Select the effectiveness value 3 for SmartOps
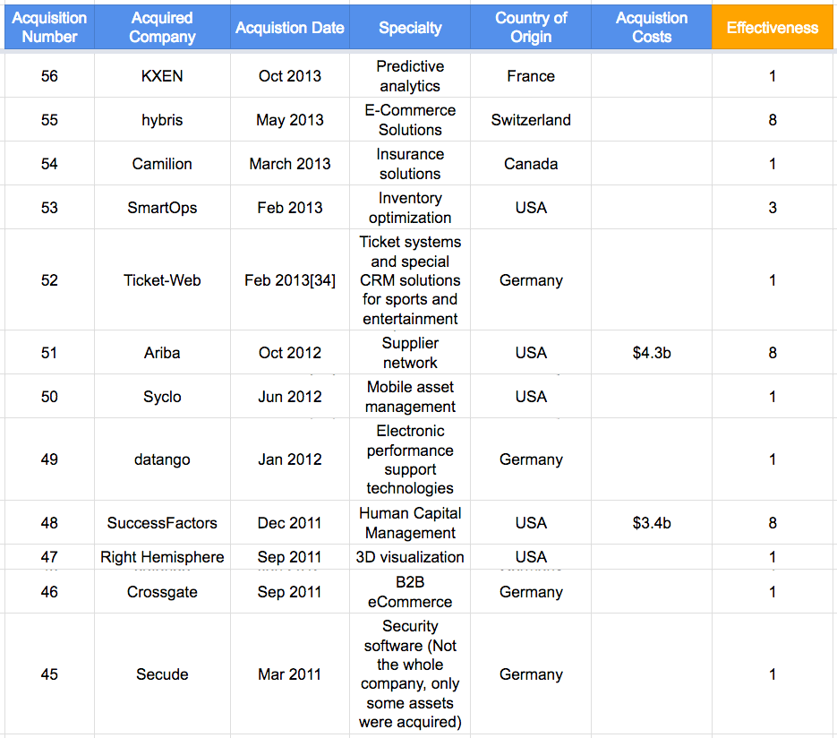The image size is (837, 738). (x=772, y=208)
